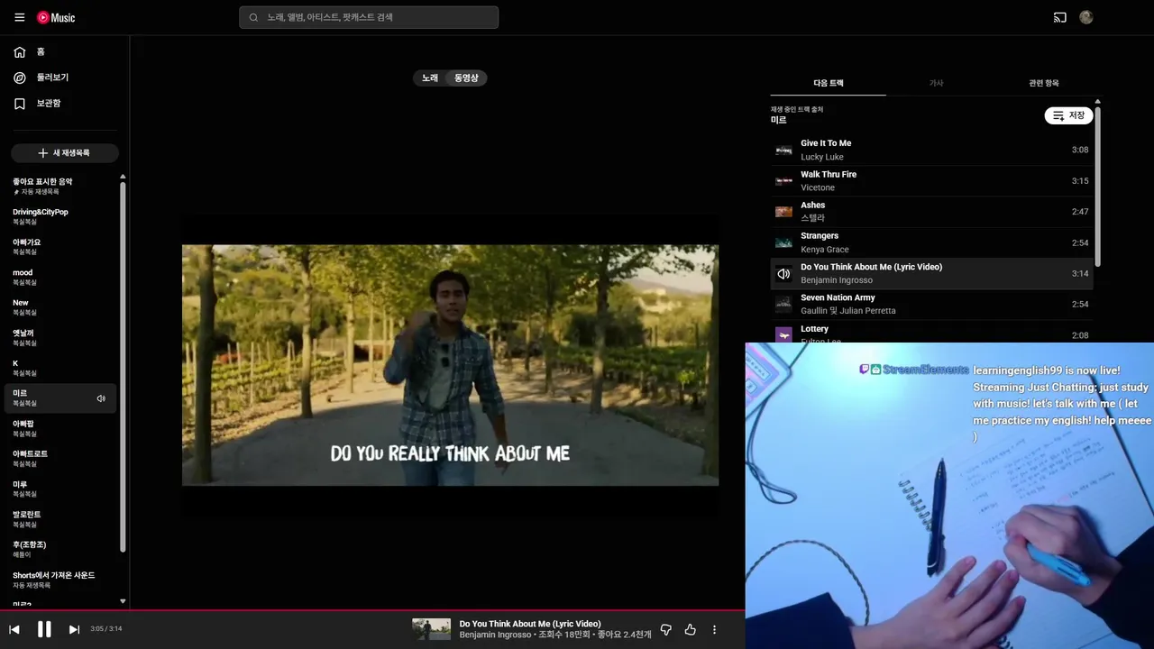Click the sidebar playlist scroll up arrow
Viewport: 1154px width, 649px height.
click(123, 177)
